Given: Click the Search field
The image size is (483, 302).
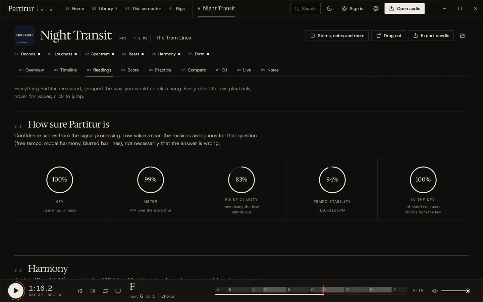Looking at the screenshot, I should 305,9.
